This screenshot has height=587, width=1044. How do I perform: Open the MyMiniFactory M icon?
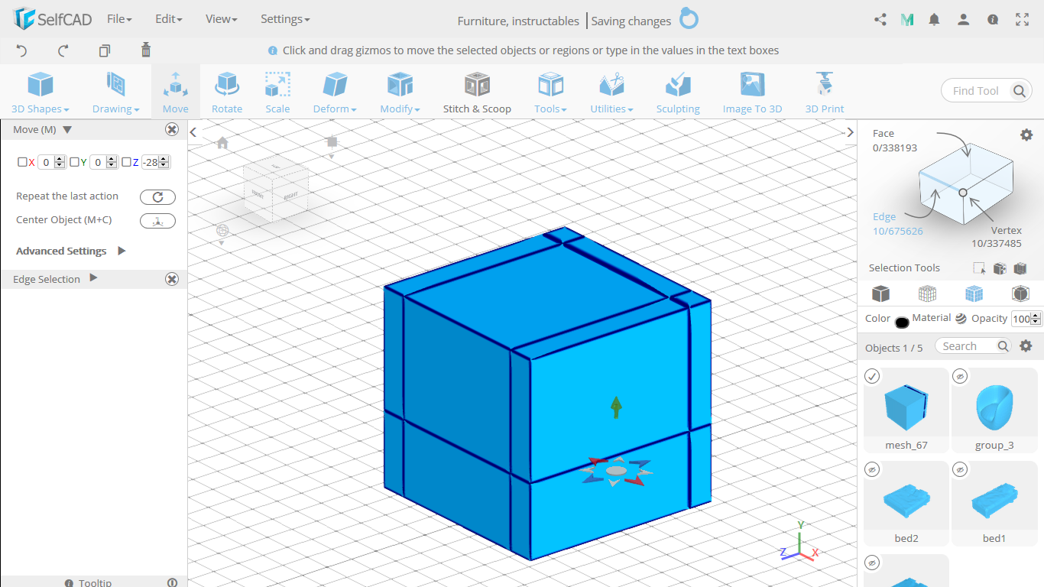tap(907, 20)
